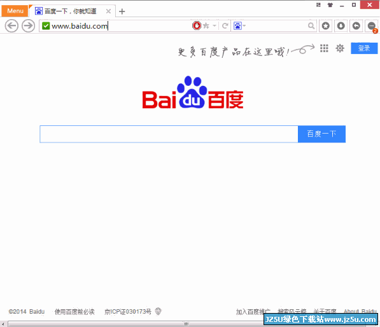Reload the page with refresh icon
Screen dimensions: 380x327
click(x=225, y=25)
